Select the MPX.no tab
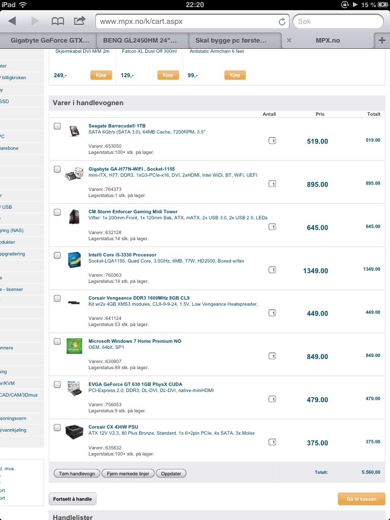The width and height of the screenshot is (390, 520). 328,41
